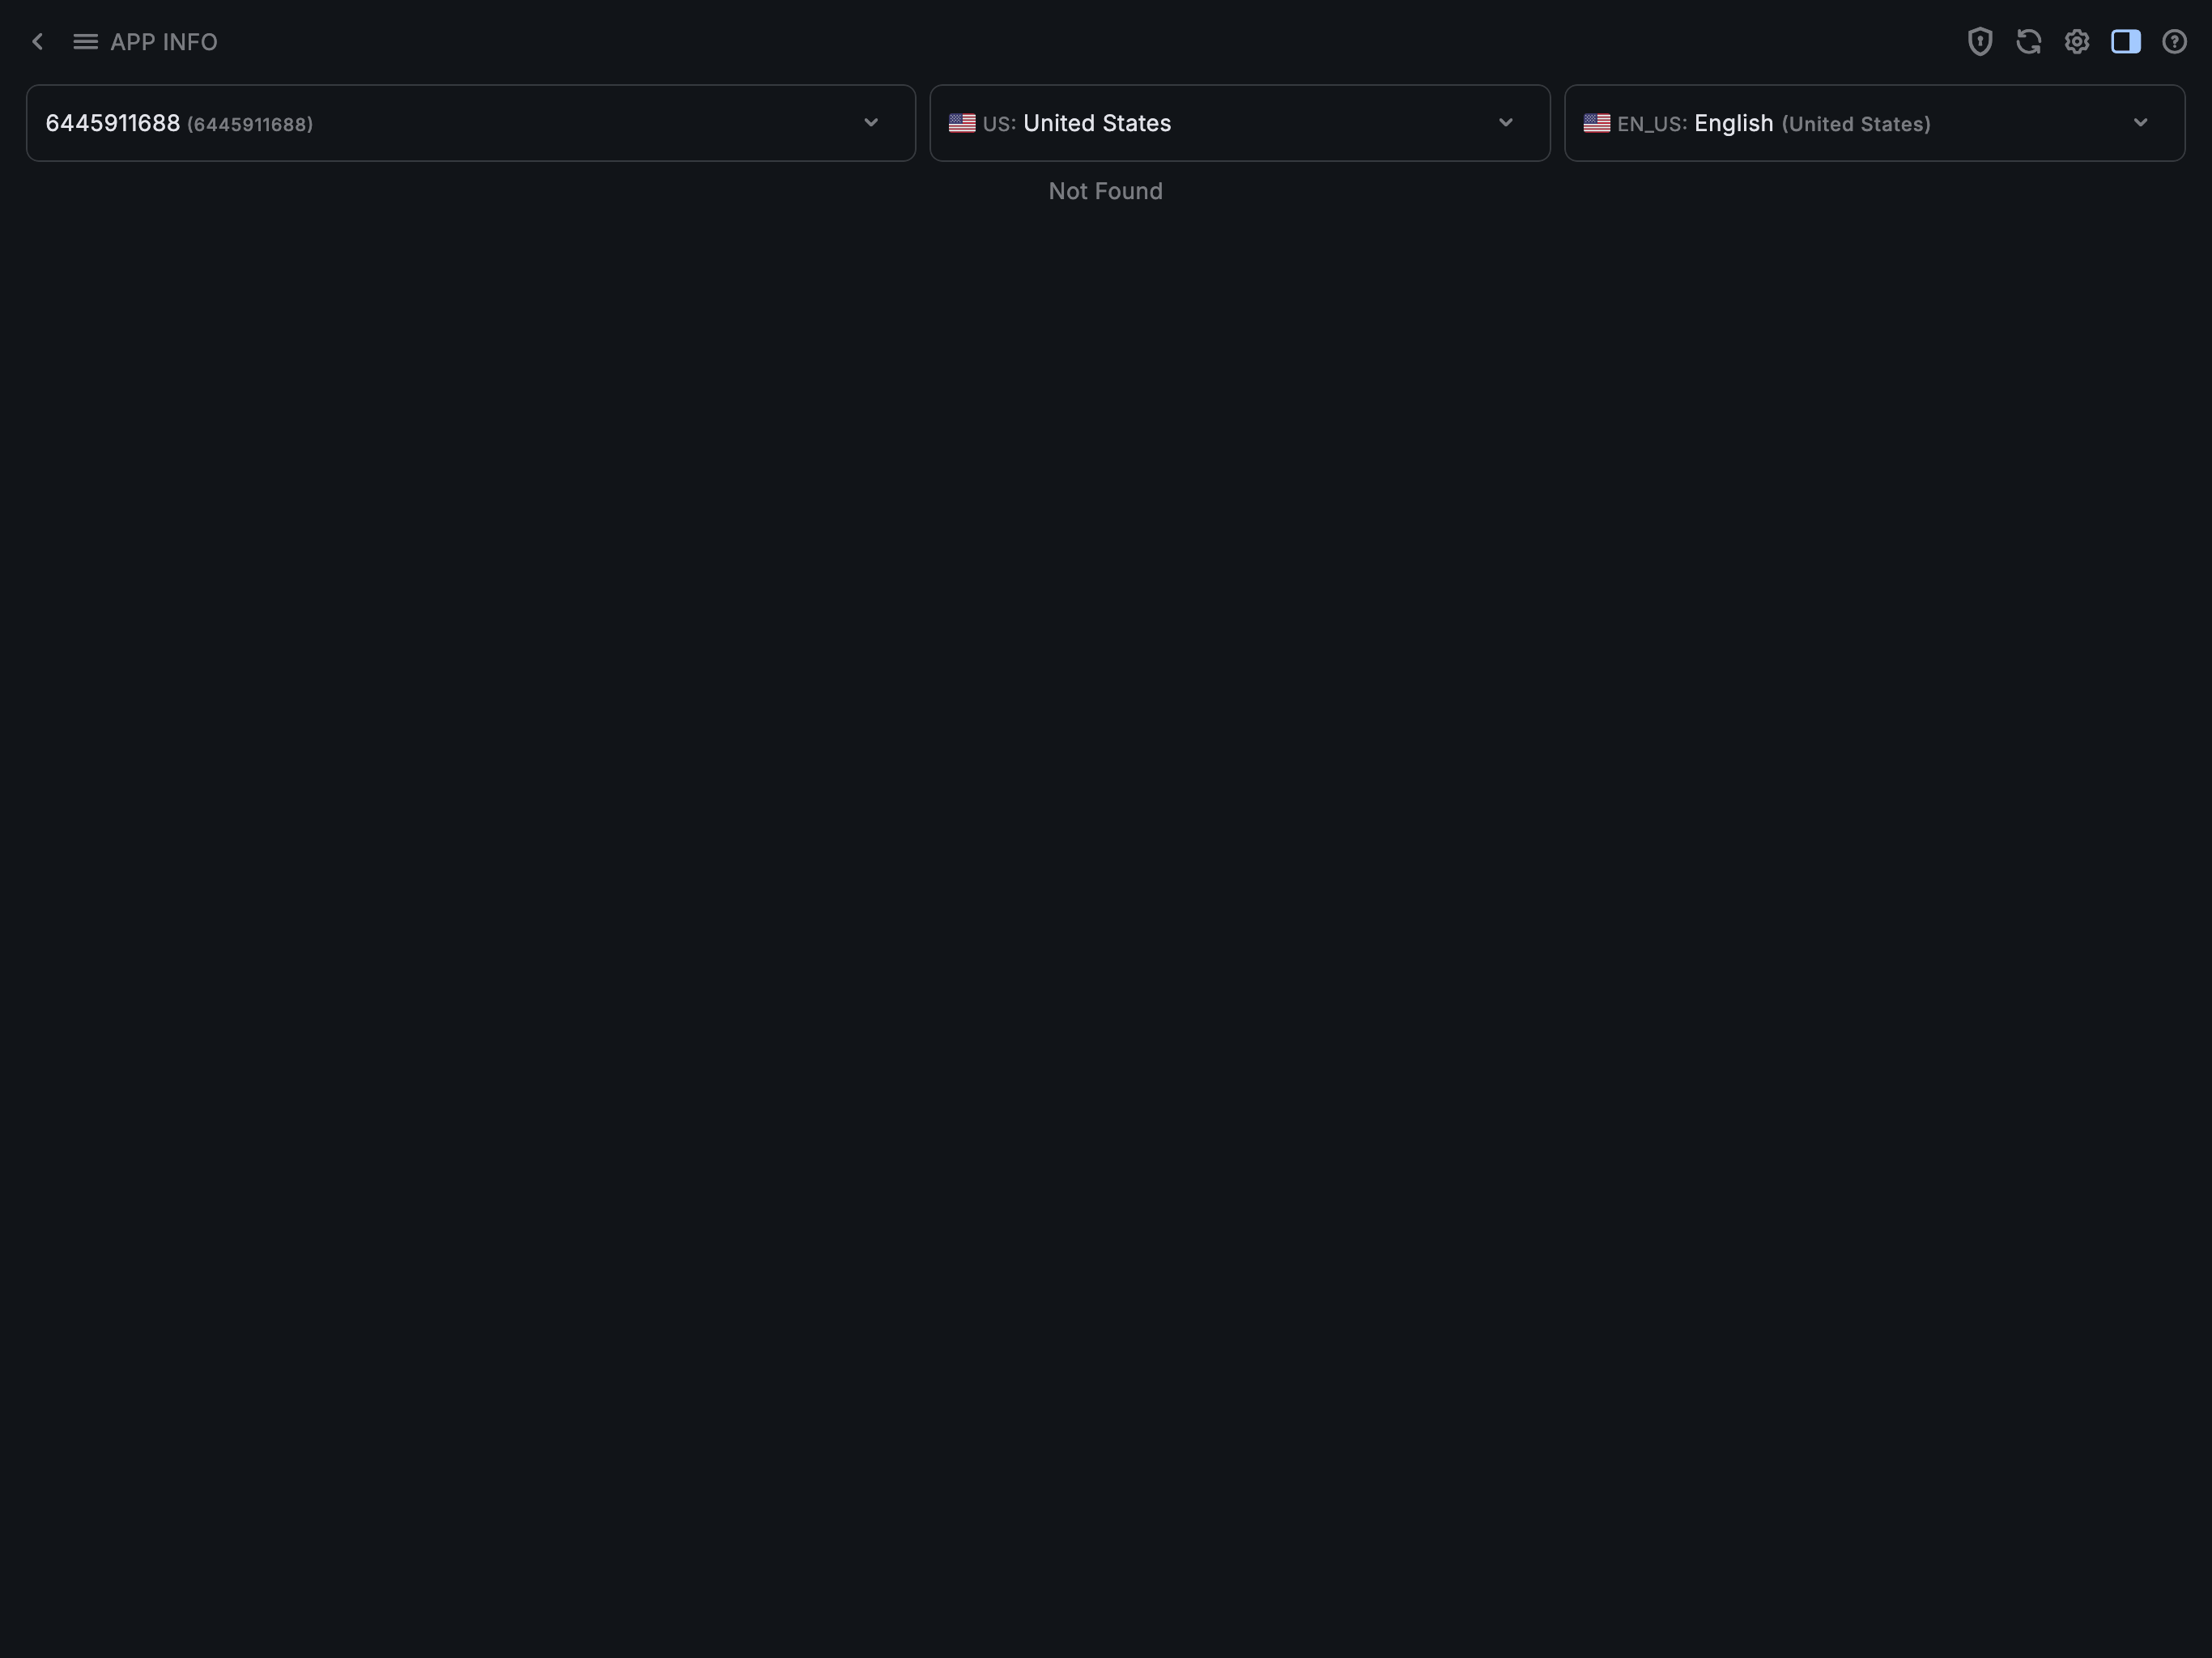
Task: Select the APP INFO header title
Action: [165, 41]
